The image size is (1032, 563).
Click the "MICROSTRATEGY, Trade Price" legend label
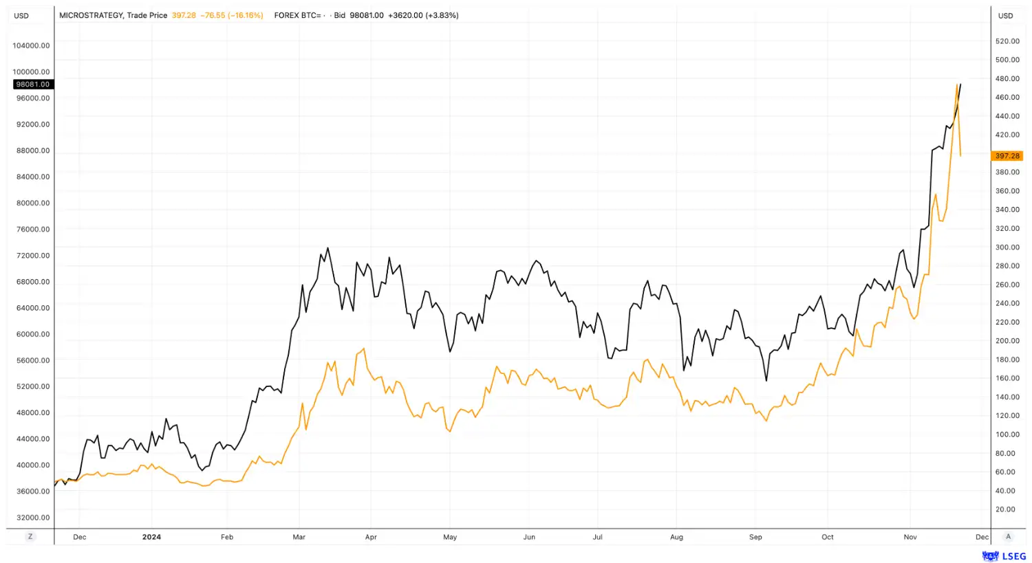tap(114, 15)
